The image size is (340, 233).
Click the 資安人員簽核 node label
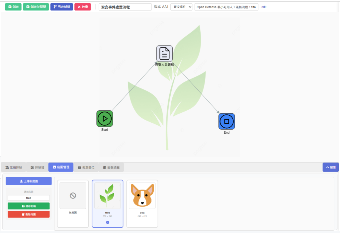165,64
